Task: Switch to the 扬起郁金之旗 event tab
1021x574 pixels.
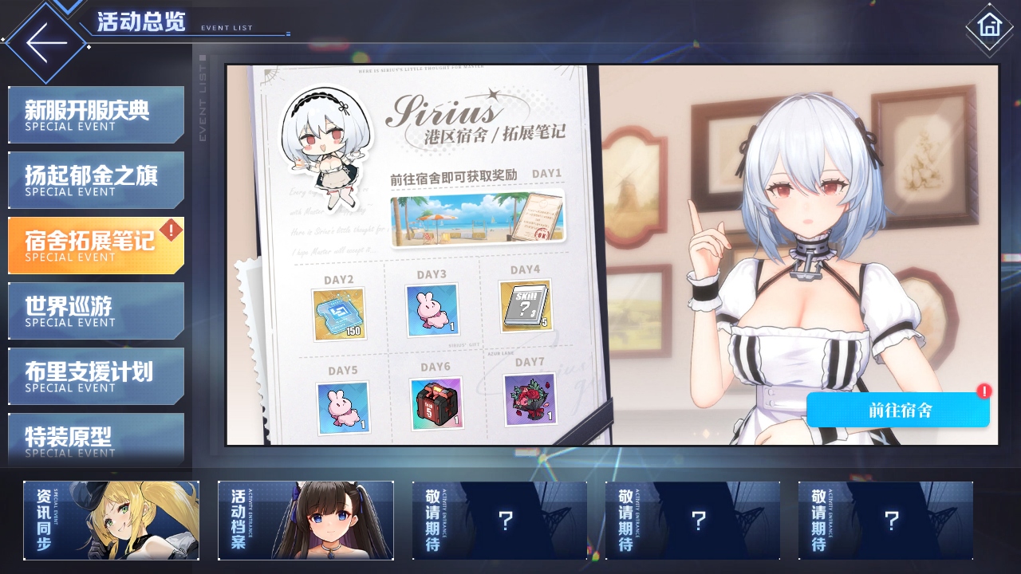Action: pyautogui.click(x=96, y=180)
